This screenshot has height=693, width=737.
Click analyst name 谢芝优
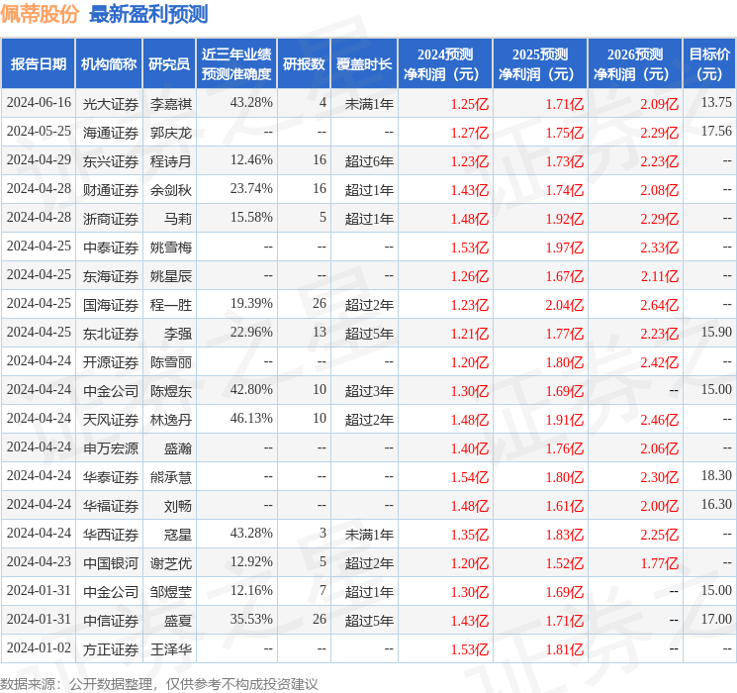click(171, 562)
